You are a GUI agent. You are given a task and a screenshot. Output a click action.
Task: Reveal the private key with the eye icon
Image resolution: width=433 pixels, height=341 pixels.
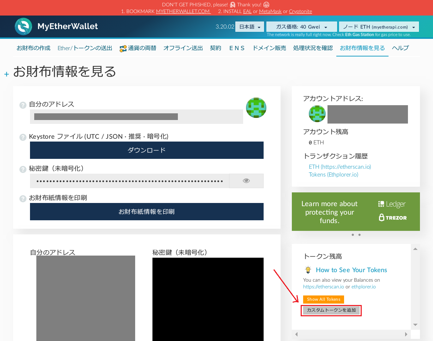[x=246, y=181]
